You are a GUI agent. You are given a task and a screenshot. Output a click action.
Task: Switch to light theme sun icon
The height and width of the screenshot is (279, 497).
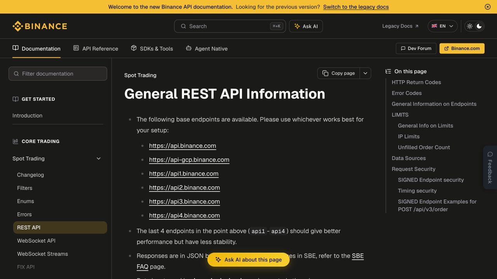pyautogui.click(x=470, y=26)
